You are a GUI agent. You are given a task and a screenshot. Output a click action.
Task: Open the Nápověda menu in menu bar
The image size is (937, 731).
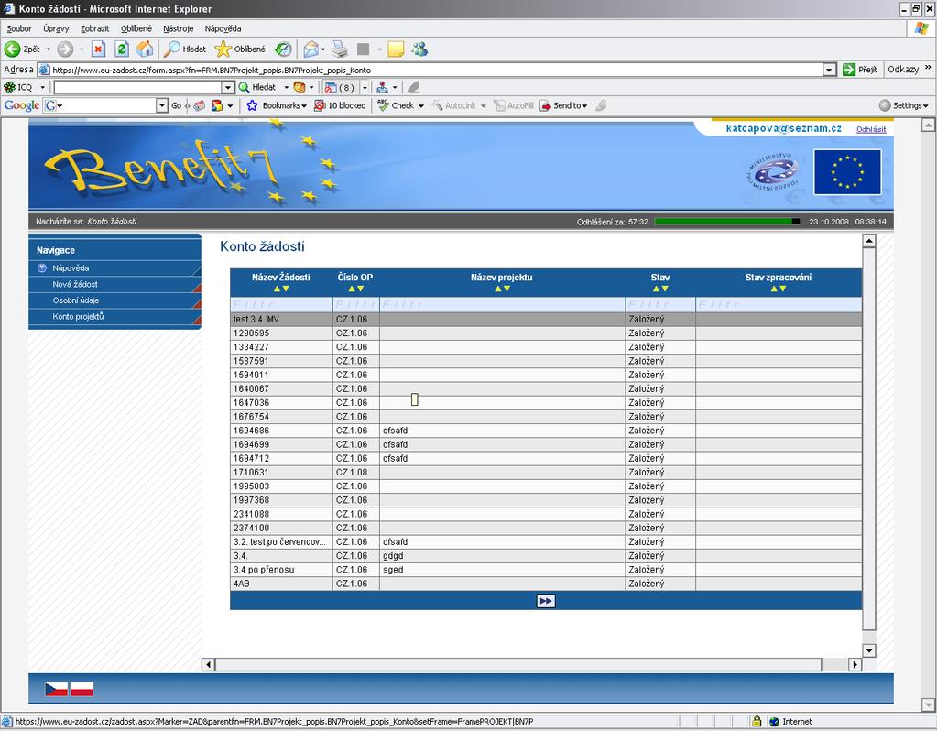click(223, 28)
